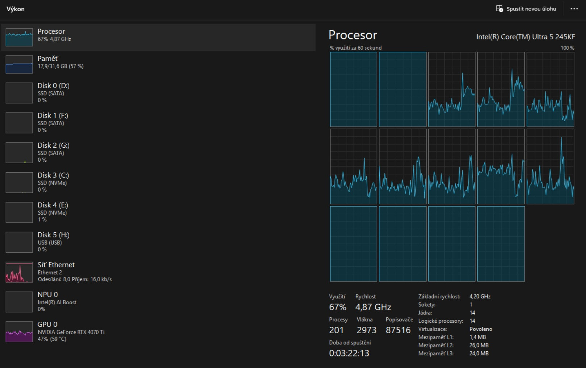Select NPU 0 Intel AI Boost

pyautogui.click(x=158, y=302)
